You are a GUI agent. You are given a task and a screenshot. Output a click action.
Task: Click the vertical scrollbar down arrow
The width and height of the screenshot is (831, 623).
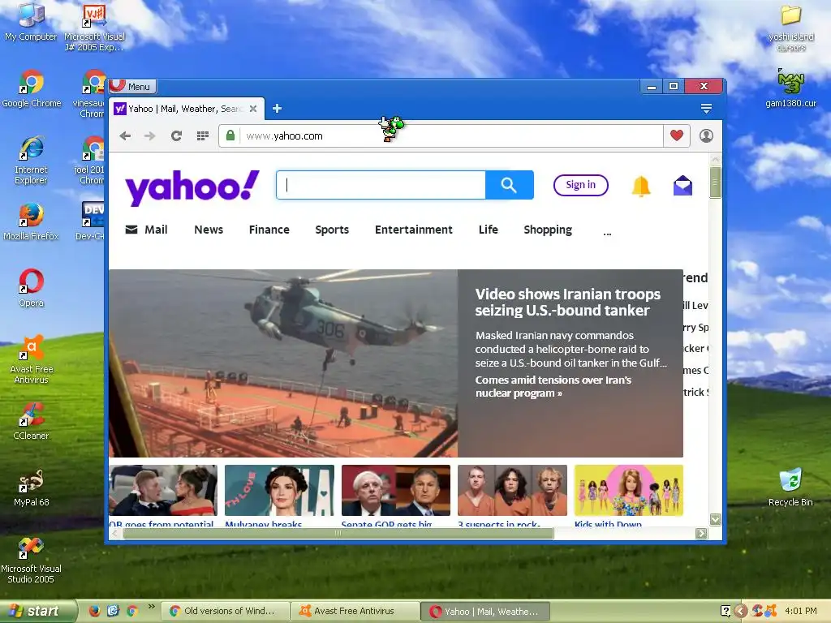715,520
